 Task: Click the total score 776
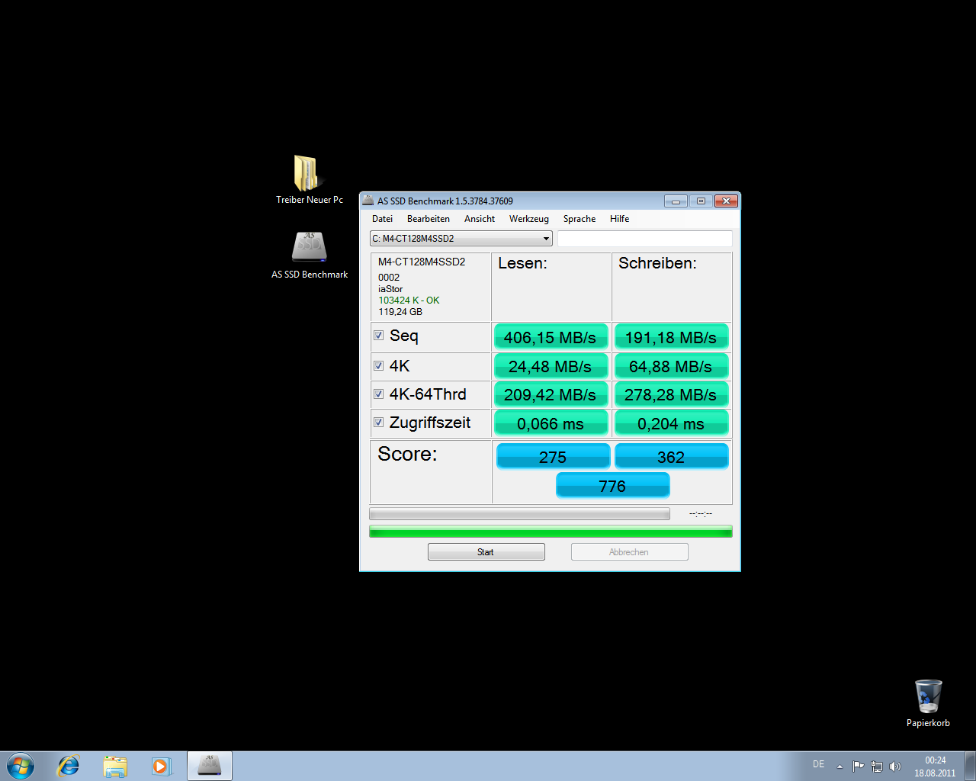pos(612,485)
